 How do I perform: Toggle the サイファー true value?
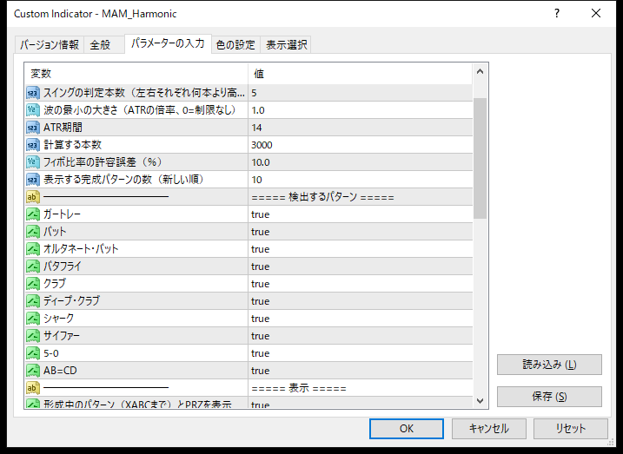(361, 336)
